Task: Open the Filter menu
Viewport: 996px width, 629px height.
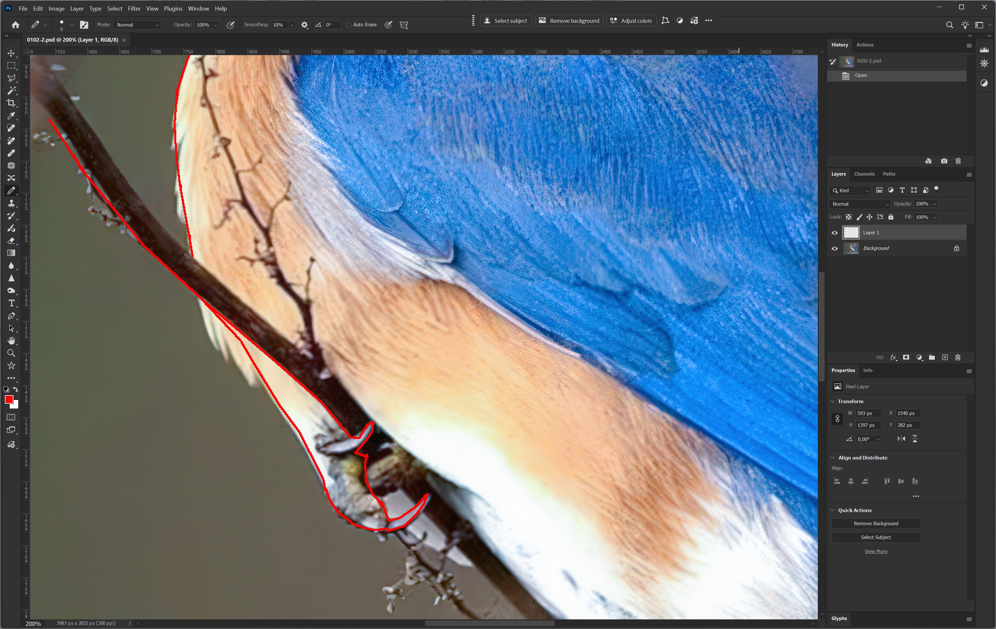Action: click(x=134, y=8)
